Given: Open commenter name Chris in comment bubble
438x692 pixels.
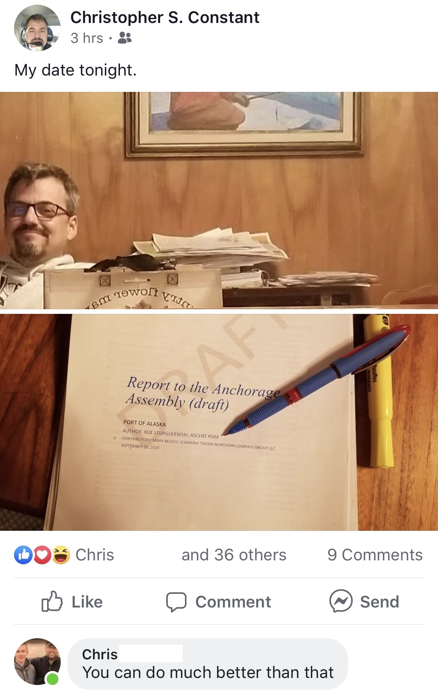Looking at the screenshot, I should tap(100, 654).
